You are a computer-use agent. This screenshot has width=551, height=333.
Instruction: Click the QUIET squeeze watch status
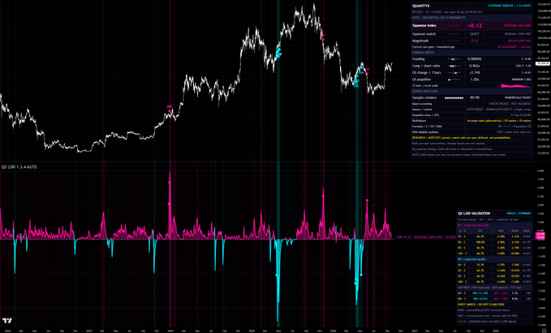point(475,34)
